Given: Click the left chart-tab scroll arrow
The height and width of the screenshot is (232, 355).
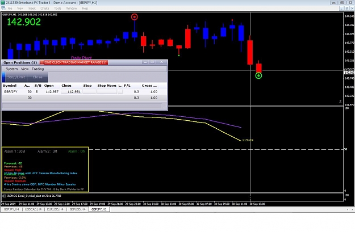Looking at the screenshot, I should pos(348,210).
